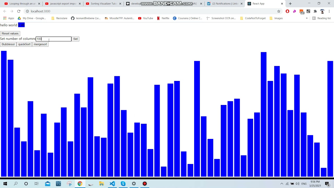Open the Reading list
The height and width of the screenshot is (188, 334).
pos(321,18)
